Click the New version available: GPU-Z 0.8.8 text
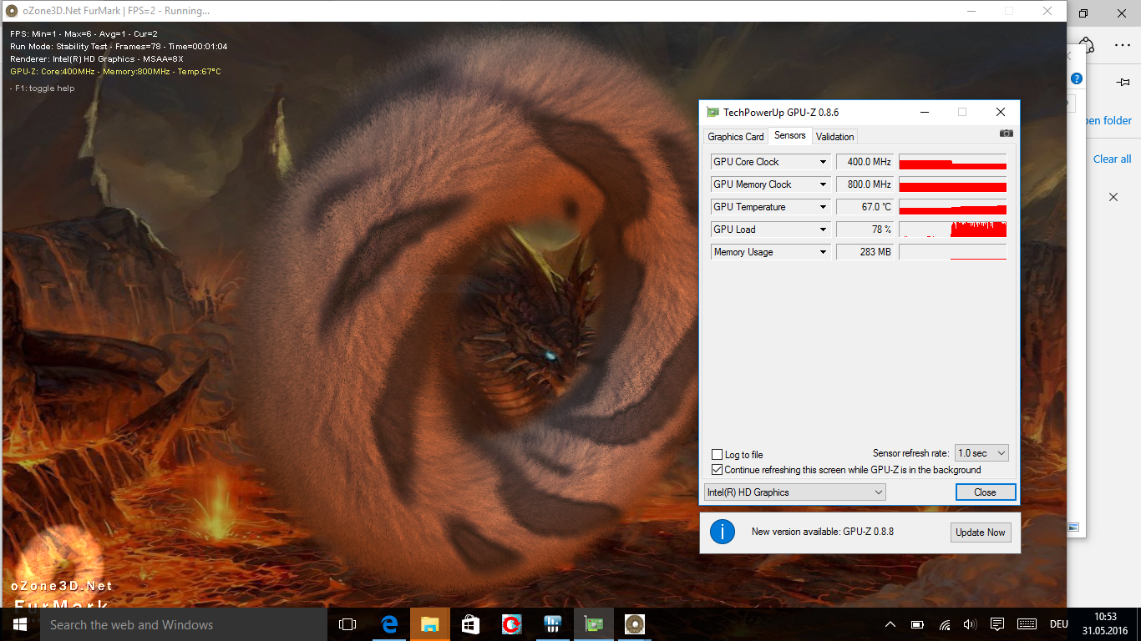This screenshot has width=1141, height=641. coord(823,532)
